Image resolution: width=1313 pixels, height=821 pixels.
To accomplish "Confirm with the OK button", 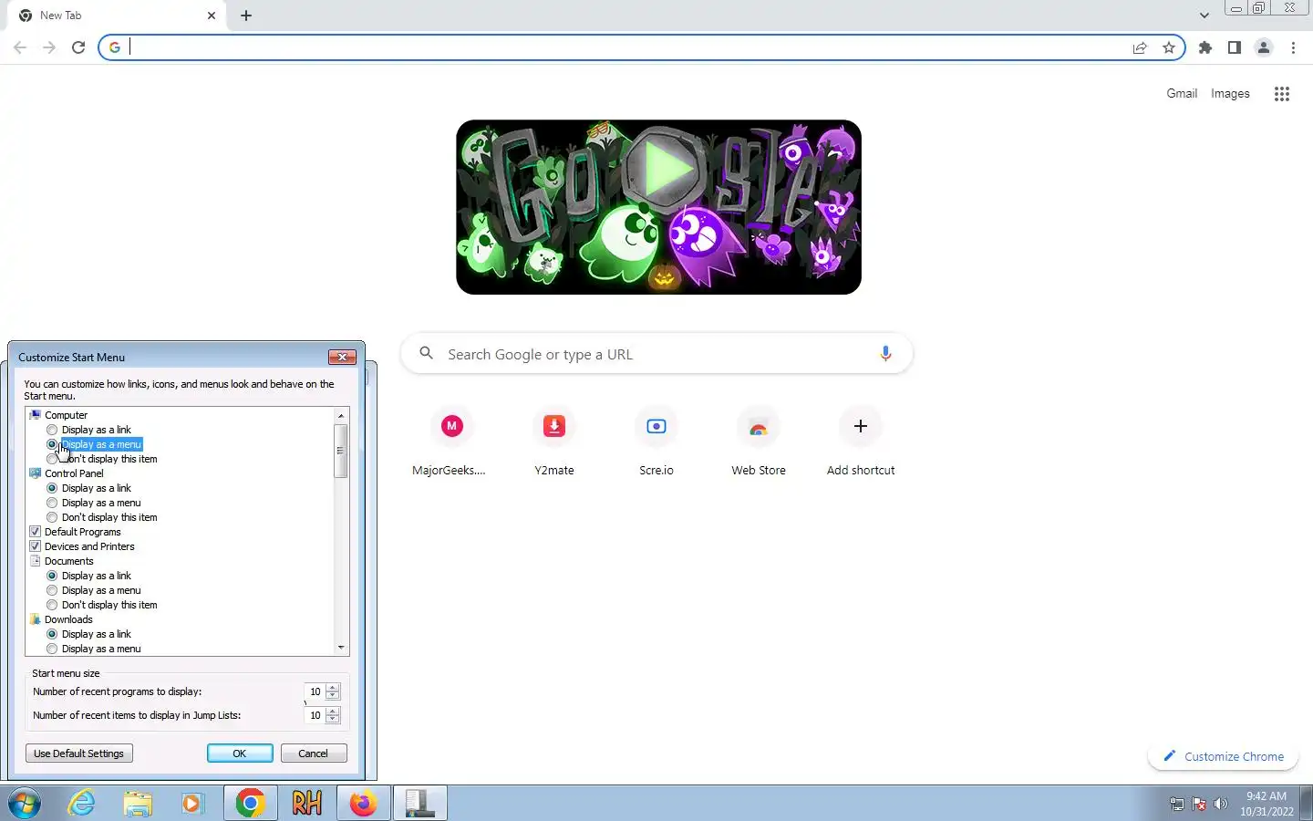I will point(240,753).
